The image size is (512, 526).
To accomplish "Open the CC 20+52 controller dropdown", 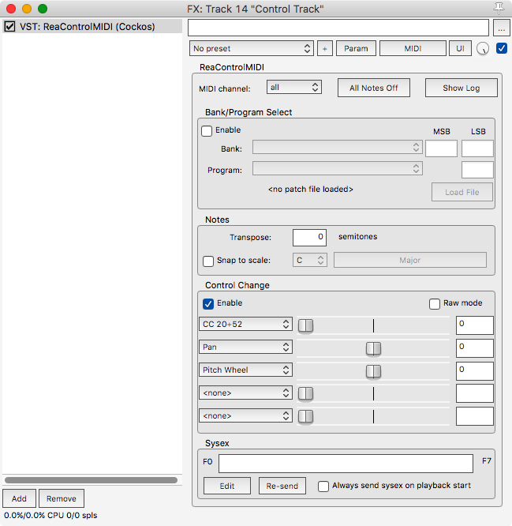I will (245, 324).
